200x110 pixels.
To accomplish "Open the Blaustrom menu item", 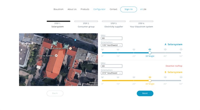I will click(x=58, y=9).
